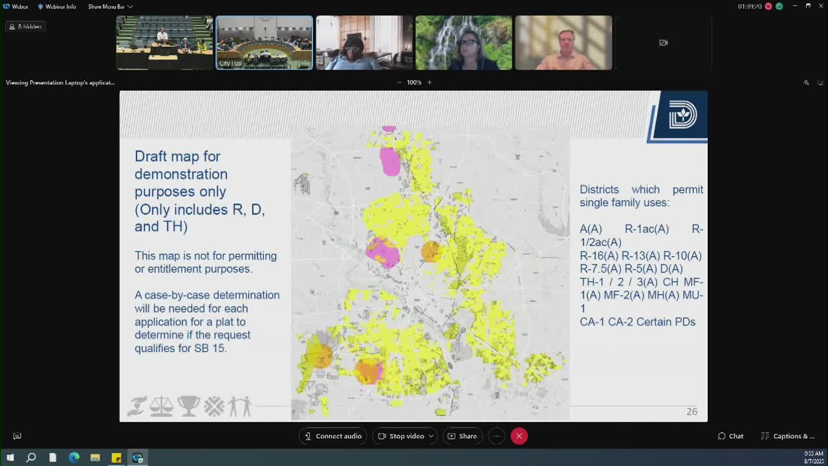828x466 pixels.
Task: Click the rightmost icon above shared content
Action: coord(820,82)
